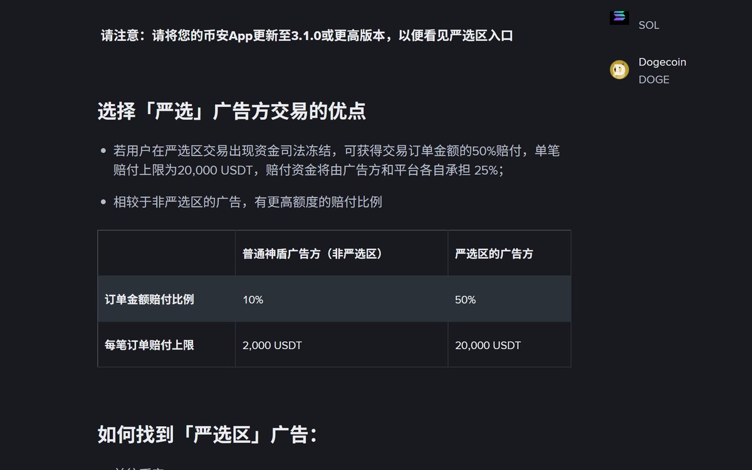Click the 20,000 USDT cell
752x470 pixels.
tap(509, 345)
